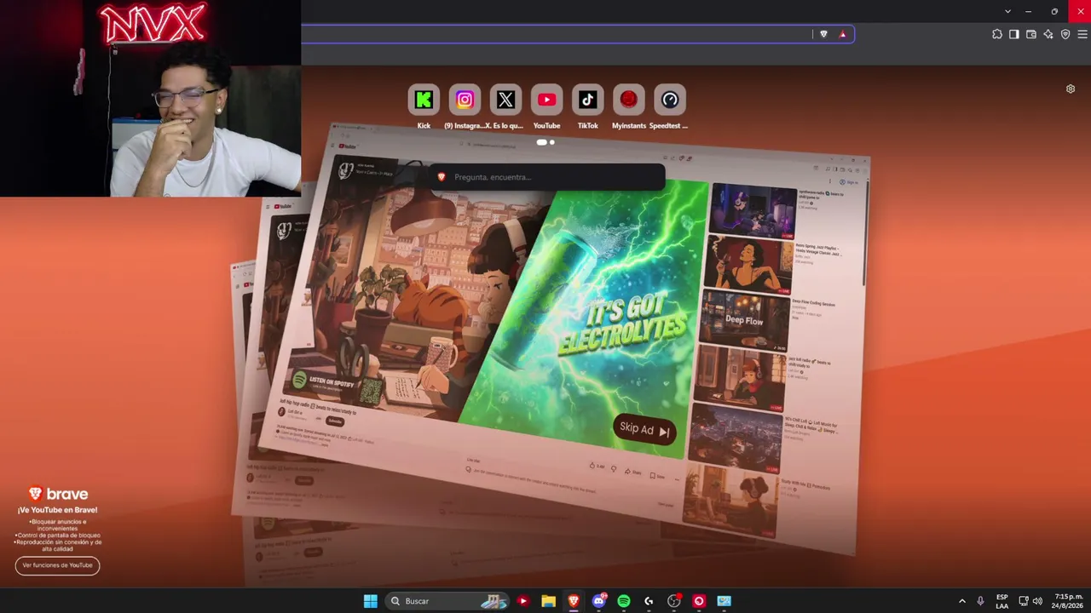
Task: Open the network status tray icon
Action: [x=1024, y=601]
